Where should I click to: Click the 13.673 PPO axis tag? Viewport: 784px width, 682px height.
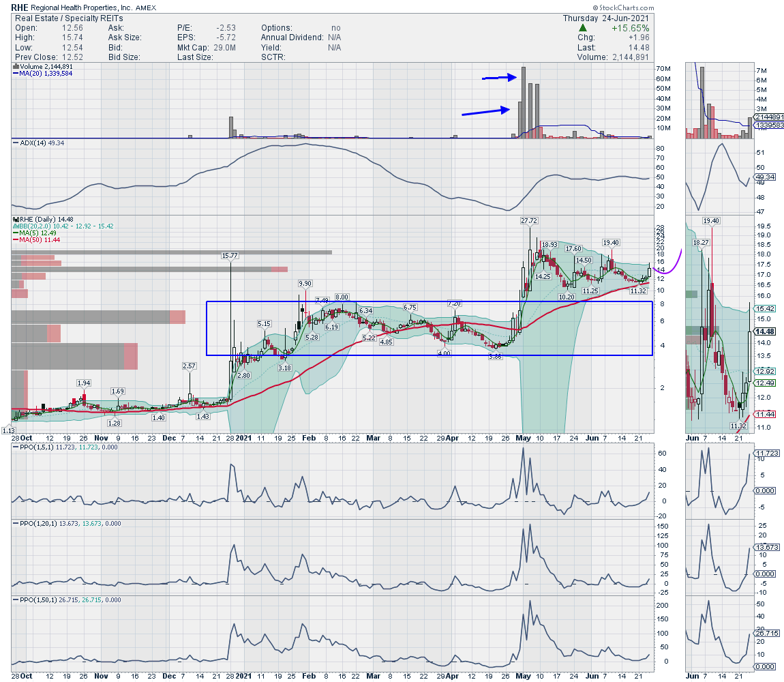point(768,548)
